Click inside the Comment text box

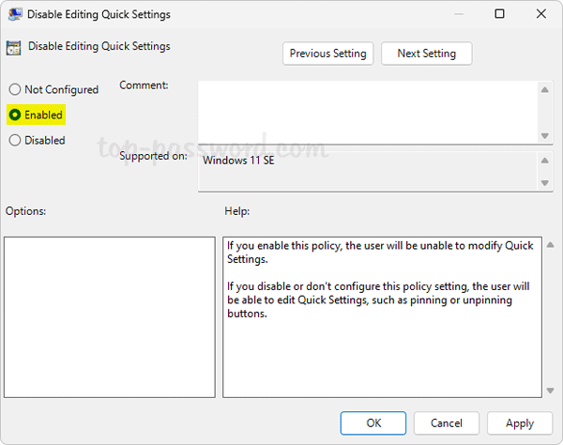[x=368, y=112]
